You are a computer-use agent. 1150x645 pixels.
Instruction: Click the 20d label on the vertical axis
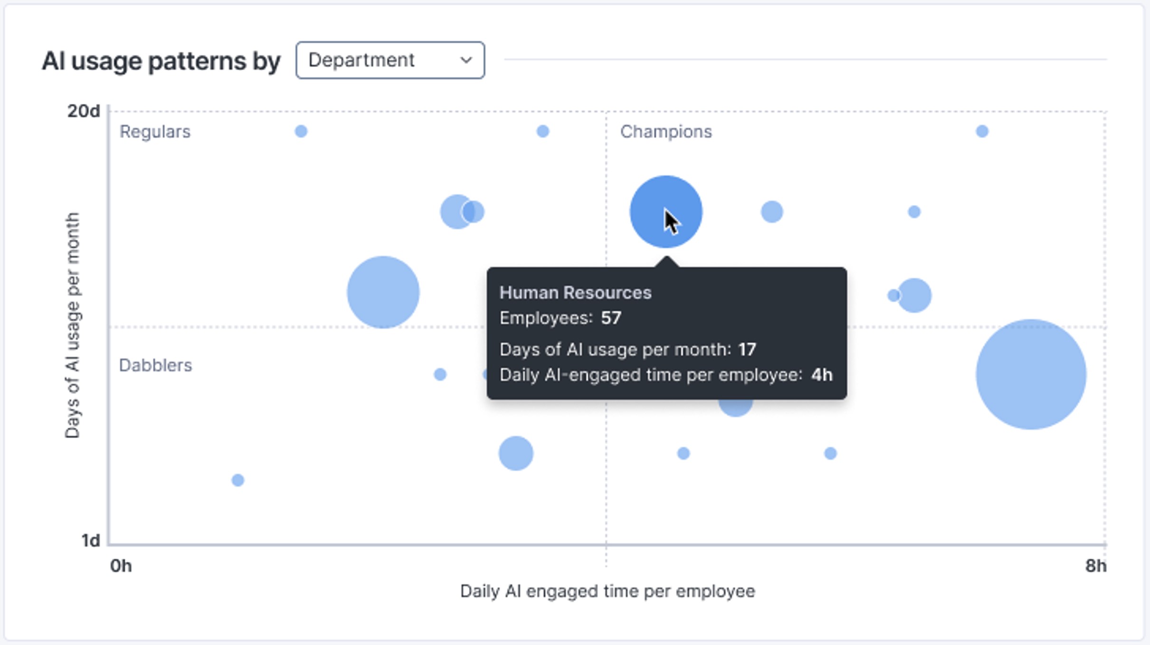84,111
